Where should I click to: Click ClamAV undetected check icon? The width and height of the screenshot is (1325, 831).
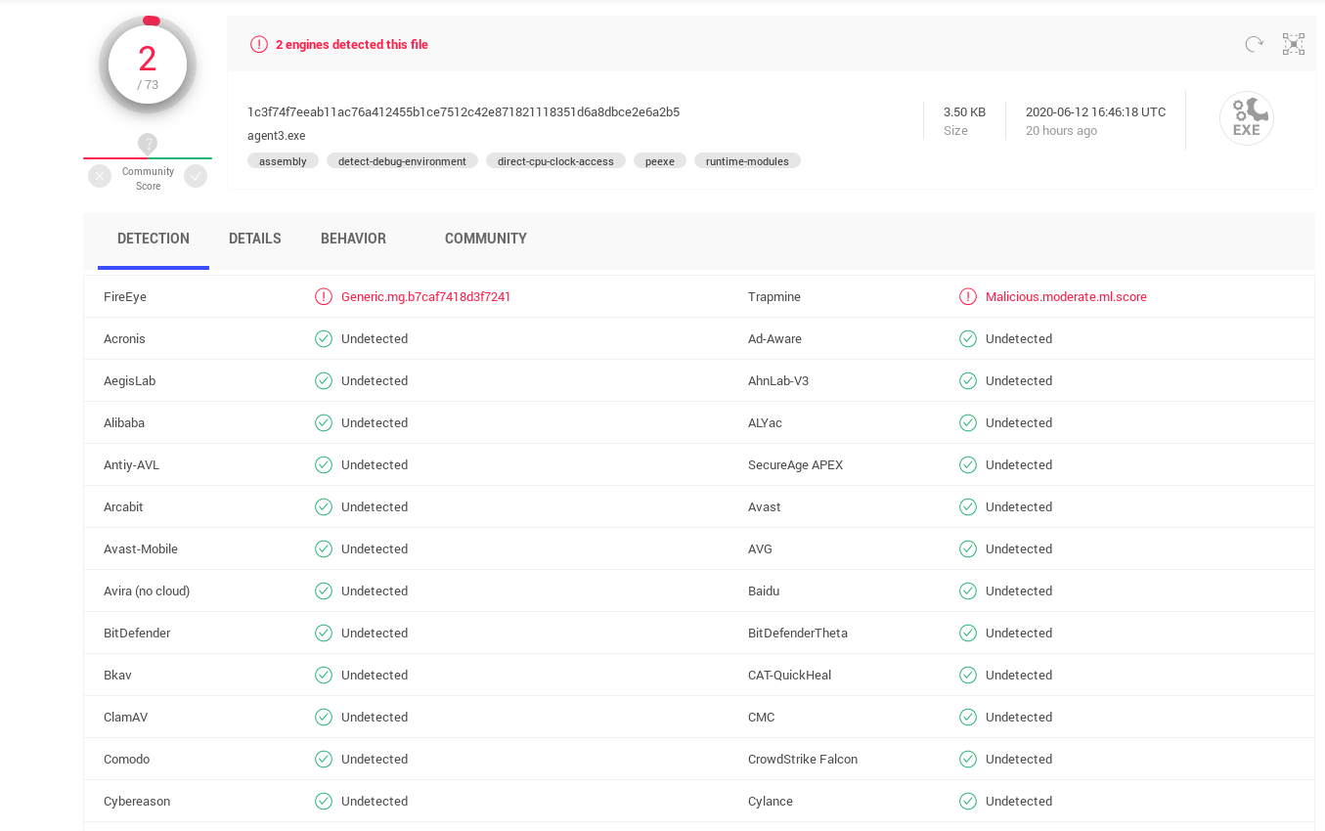(324, 717)
